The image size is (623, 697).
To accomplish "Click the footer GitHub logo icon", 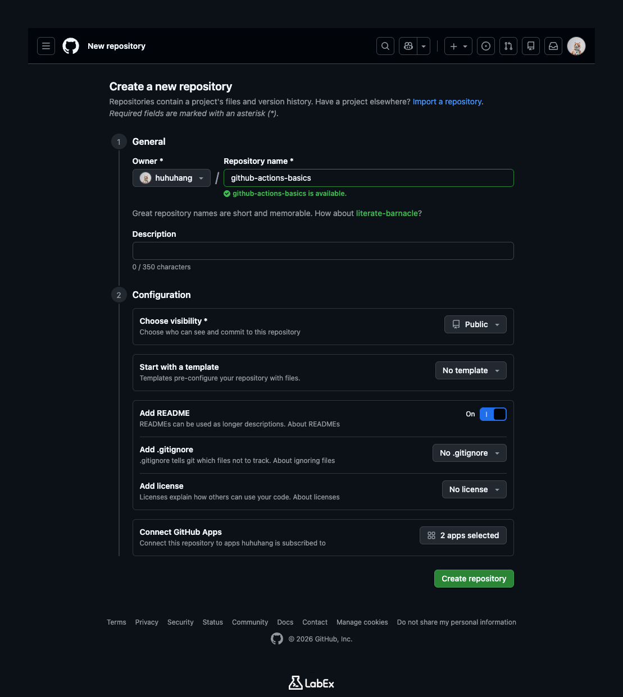I will pyautogui.click(x=277, y=639).
